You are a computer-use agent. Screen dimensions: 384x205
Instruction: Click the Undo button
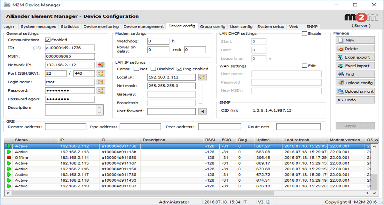355,100
